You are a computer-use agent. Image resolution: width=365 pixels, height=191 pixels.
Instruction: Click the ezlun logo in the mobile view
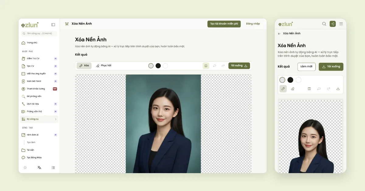pyautogui.click(x=285, y=24)
